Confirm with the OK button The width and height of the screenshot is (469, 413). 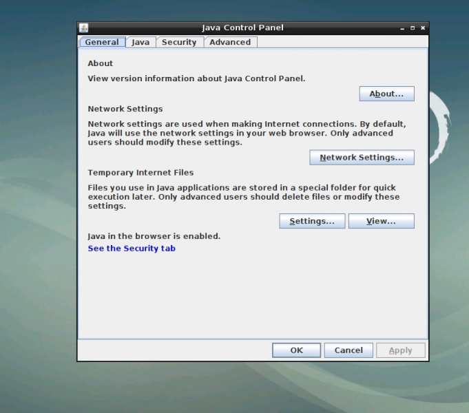pos(296,350)
